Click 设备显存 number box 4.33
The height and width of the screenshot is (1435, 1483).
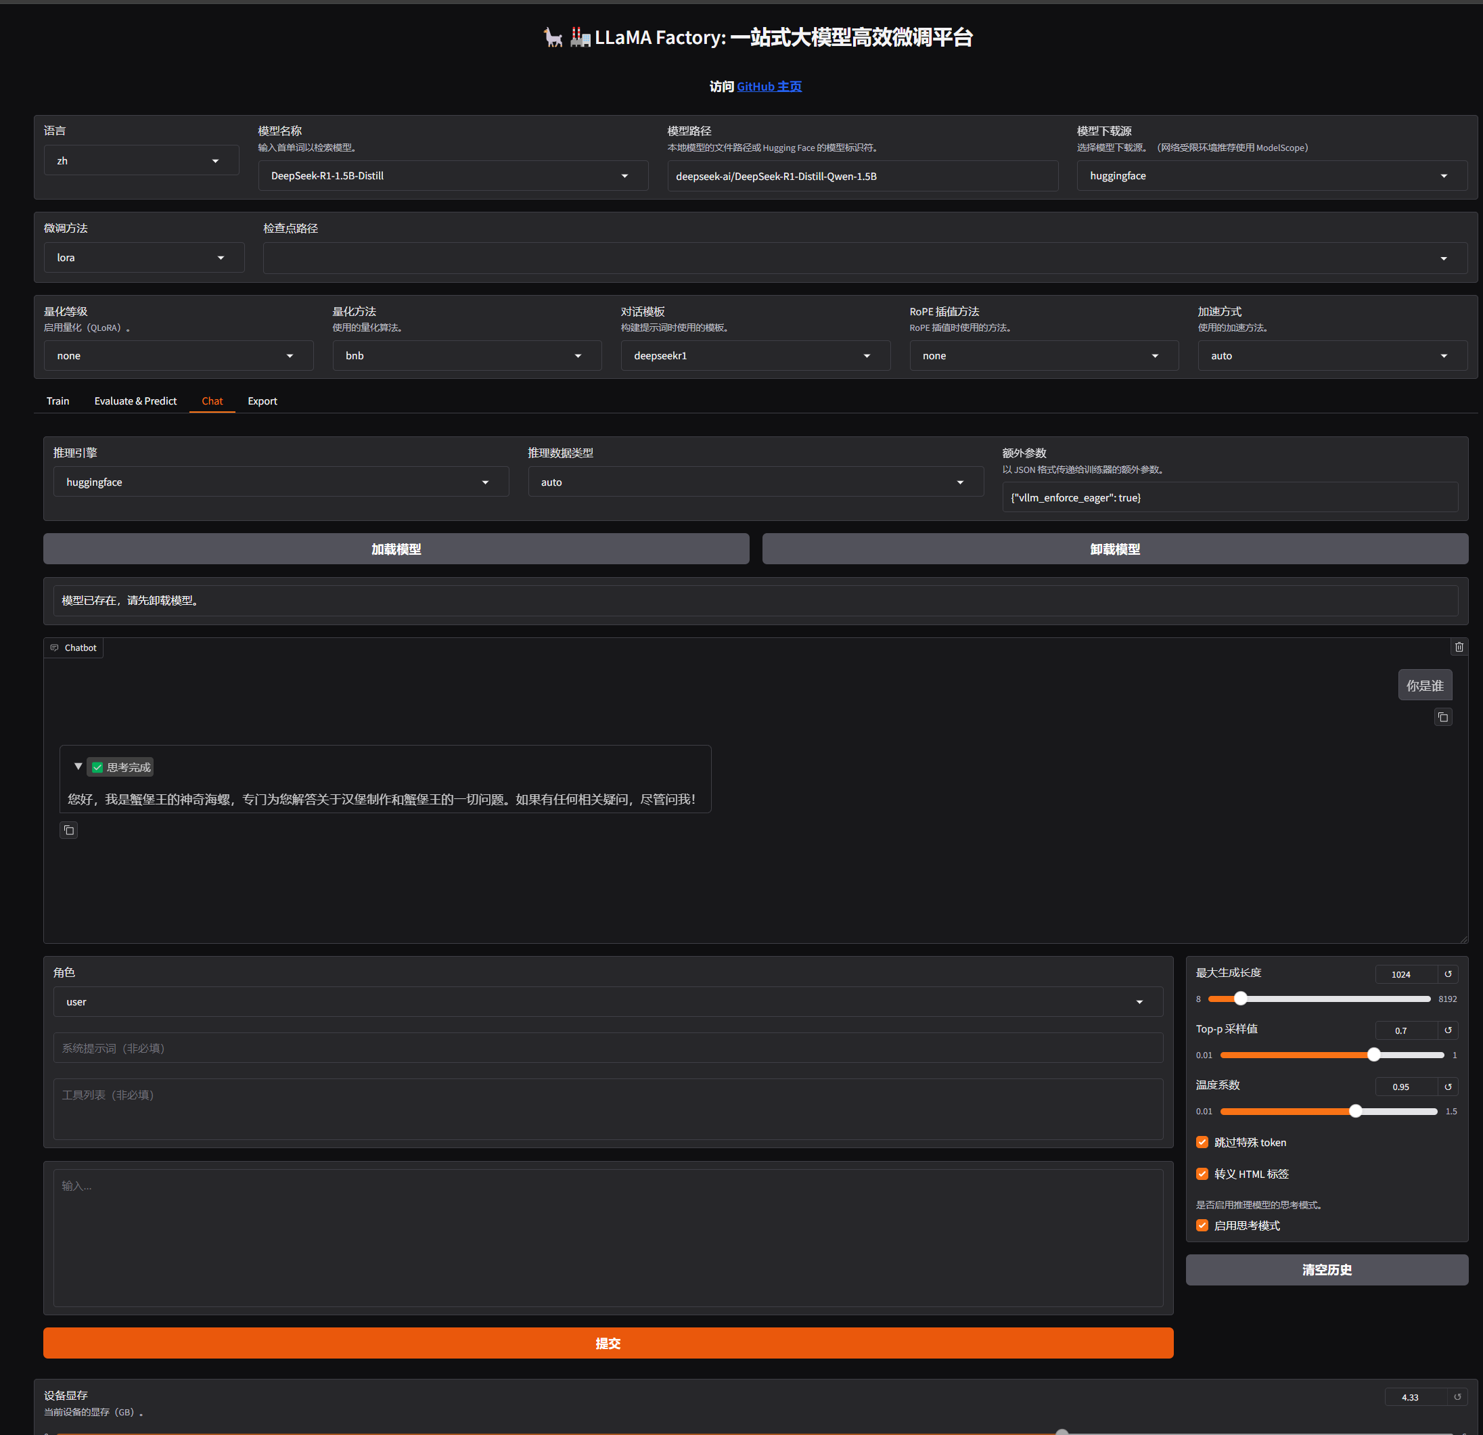click(1415, 1397)
